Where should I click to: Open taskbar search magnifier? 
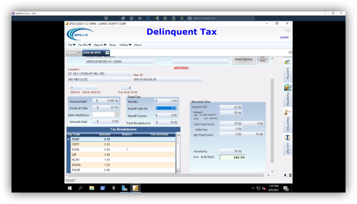(80, 188)
